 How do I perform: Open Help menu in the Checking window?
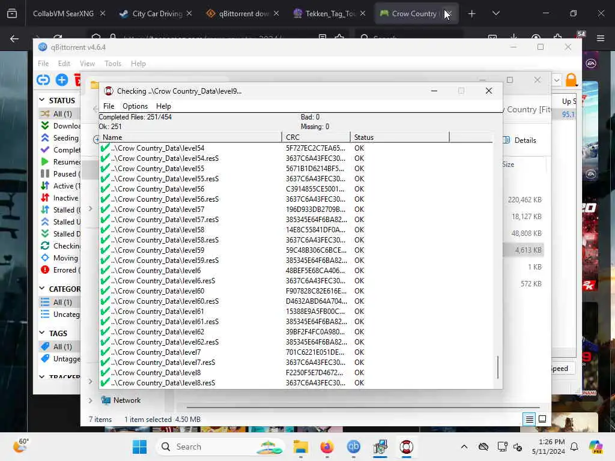tap(163, 106)
